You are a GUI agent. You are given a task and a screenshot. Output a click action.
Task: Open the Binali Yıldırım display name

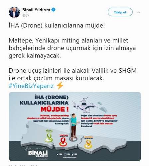36,10
